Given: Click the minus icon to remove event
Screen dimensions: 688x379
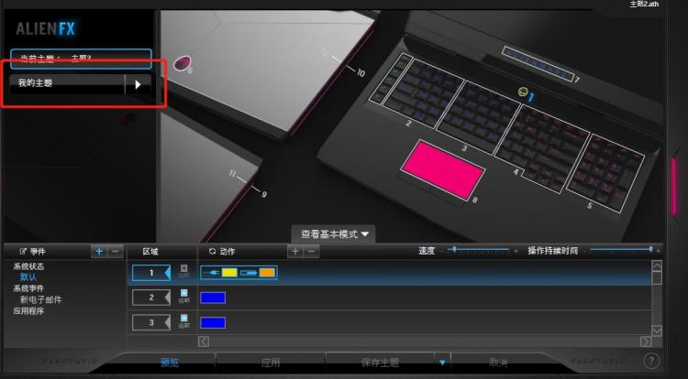Looking at the screenshot, I should pyautogui.click(x=115, y=251).
